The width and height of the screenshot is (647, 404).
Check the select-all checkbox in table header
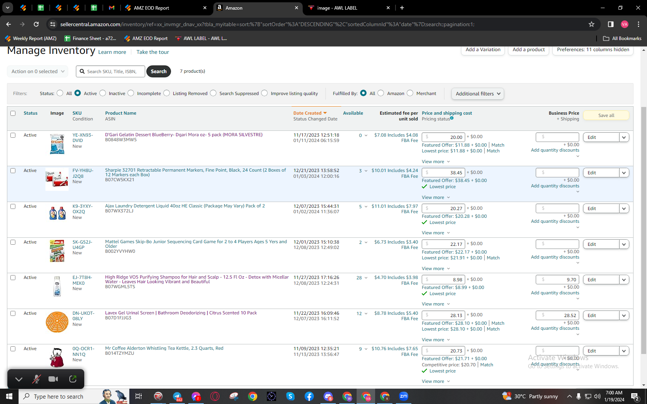tap(13, 113)
